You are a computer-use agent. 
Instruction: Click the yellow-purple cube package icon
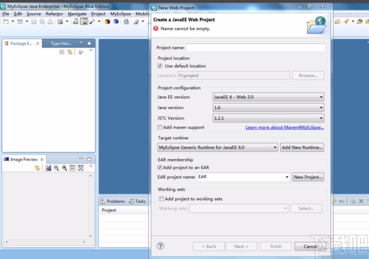click(x=108, y=21)
